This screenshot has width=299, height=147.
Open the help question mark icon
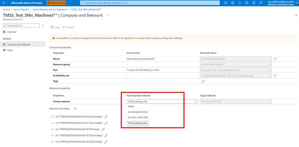254,3
